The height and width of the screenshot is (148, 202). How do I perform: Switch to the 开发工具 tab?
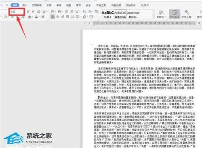pos(101,5)
